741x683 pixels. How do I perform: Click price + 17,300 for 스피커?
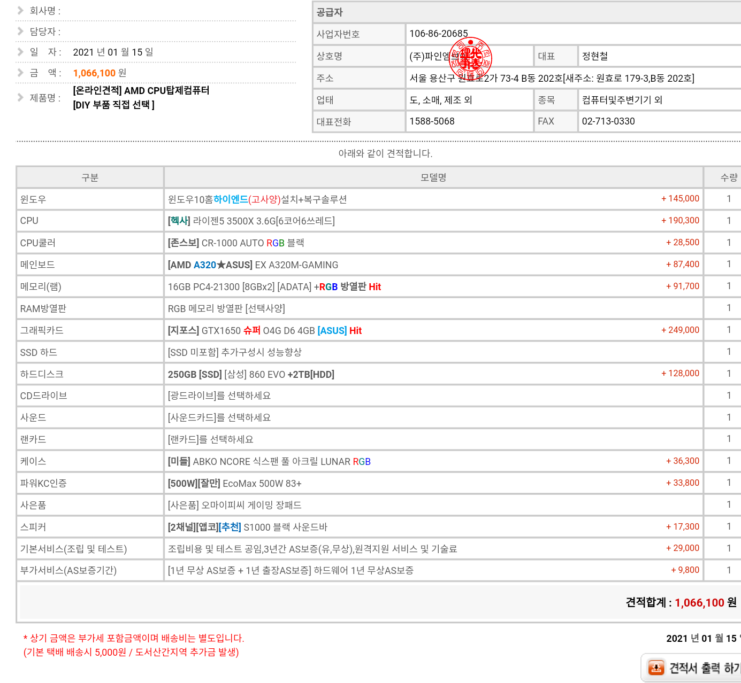click(x=683, y=527)
